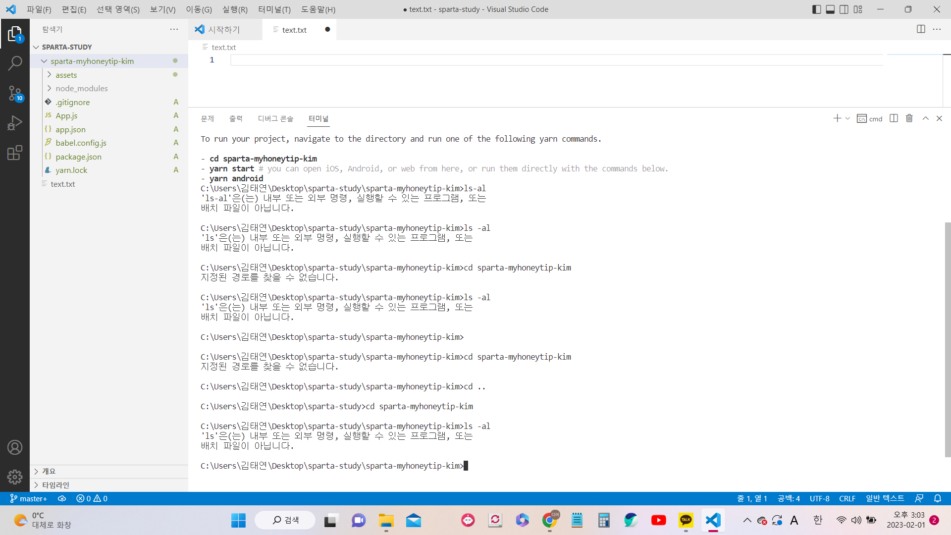Kill the terminal with trash icon

point(909,118)
